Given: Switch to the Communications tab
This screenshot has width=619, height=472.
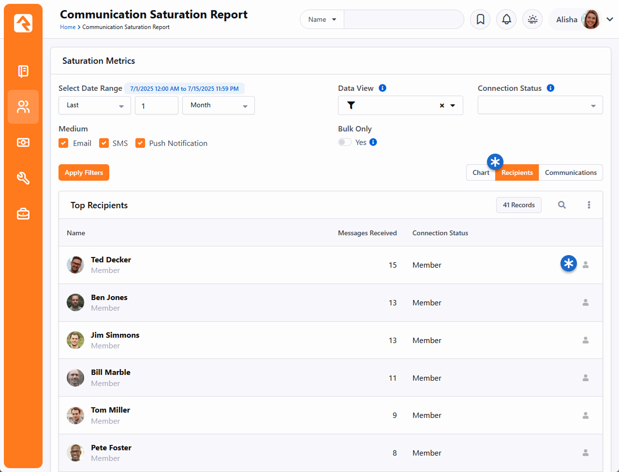Looking at the screenshot, I should 571,172.
